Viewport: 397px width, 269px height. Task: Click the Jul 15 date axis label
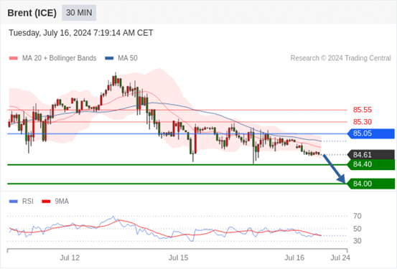tap(179, 258)
